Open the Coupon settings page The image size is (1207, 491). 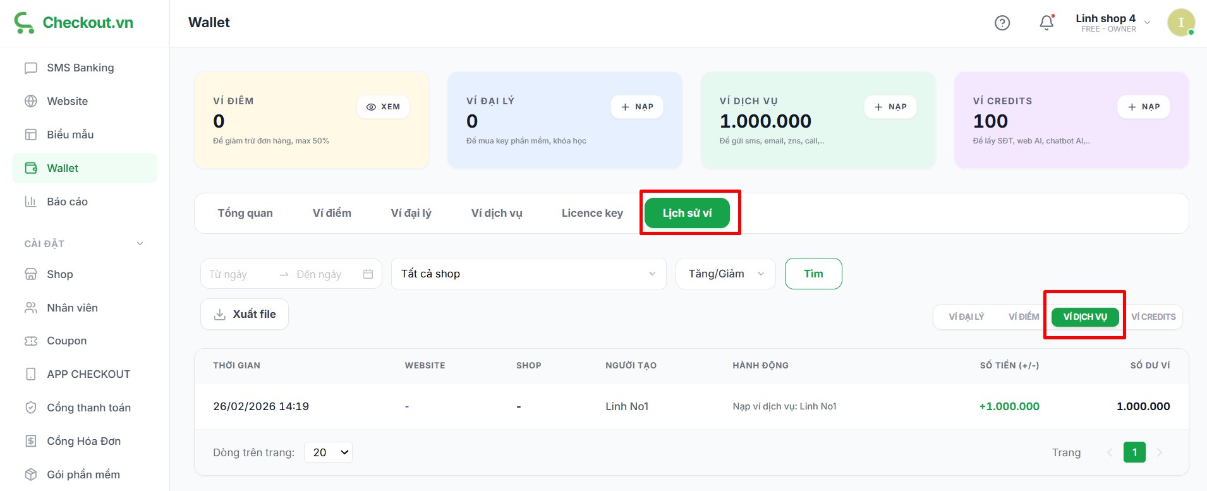point(66,341)
